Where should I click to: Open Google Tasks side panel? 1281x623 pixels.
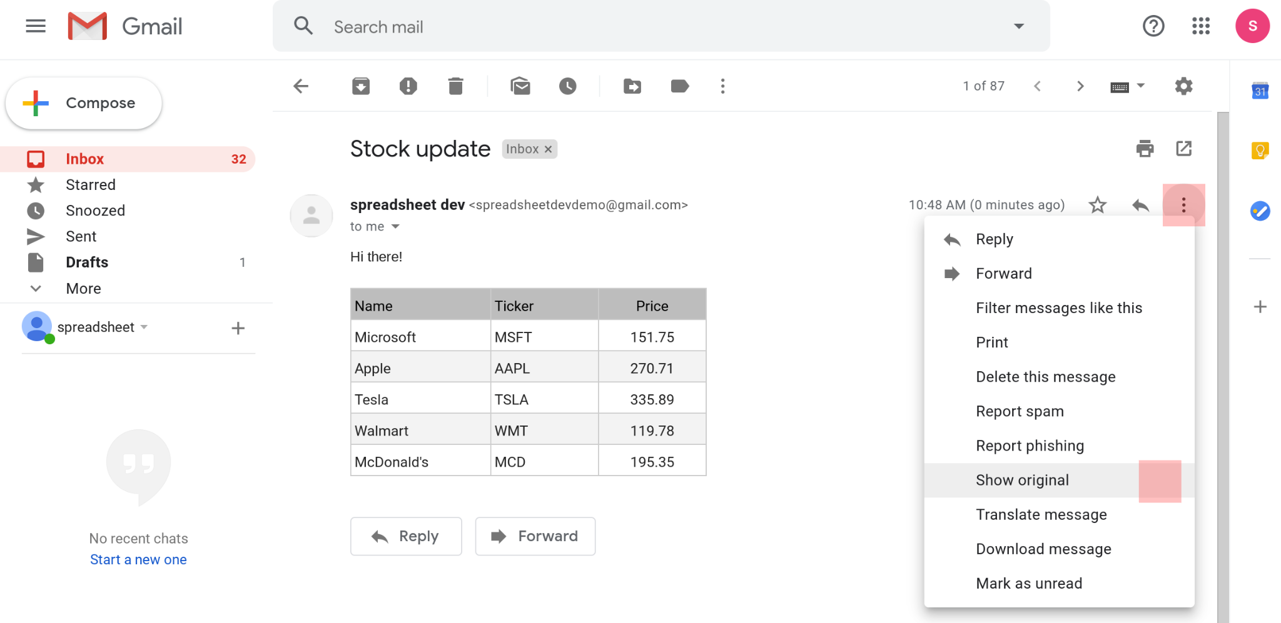point(1260,211)
